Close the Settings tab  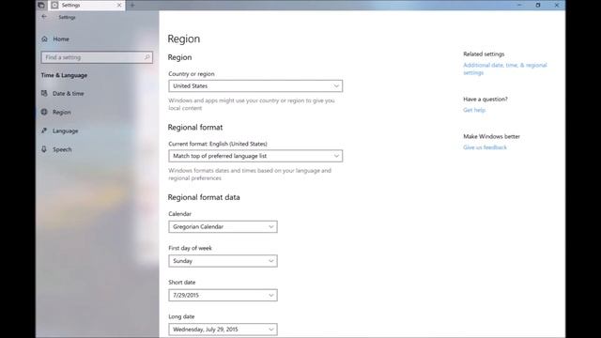coord(119,6)
